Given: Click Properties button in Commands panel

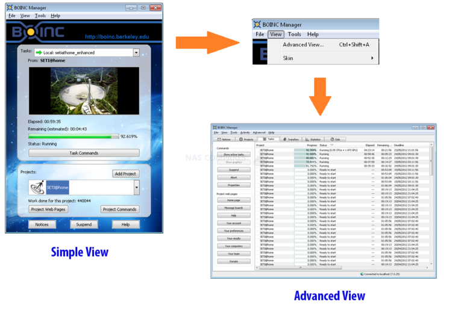Looking at the screenshot, I should pyautogui.click(x=234, y=185).
